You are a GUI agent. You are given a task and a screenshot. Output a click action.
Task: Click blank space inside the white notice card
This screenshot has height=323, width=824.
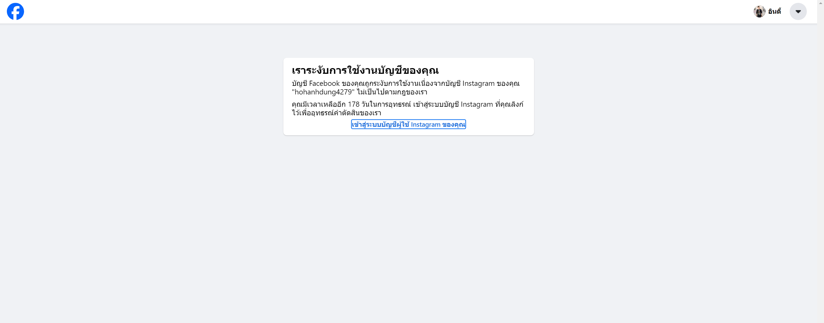pos(499,125)
